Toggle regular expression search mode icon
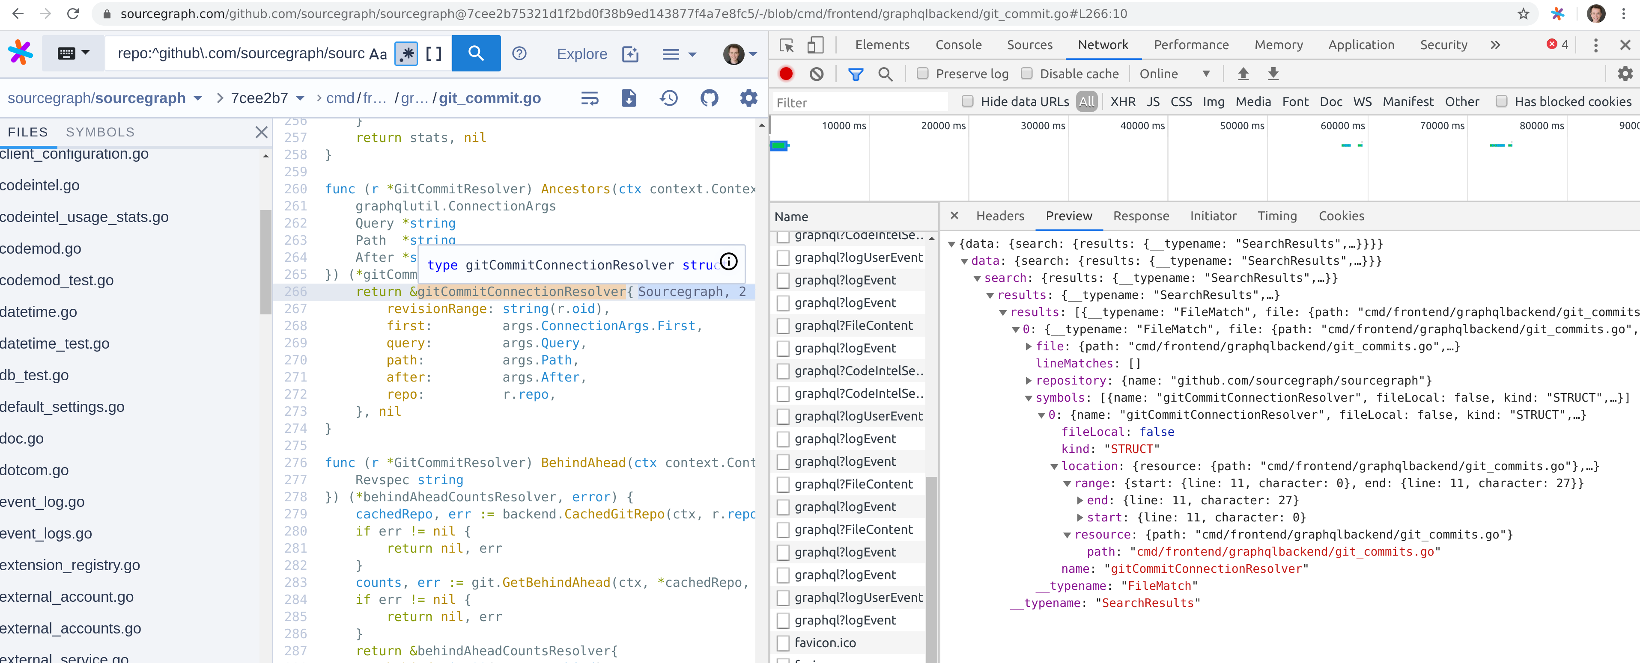The height and width of the screenshot is (663, 1640). (x=406, y=53)
